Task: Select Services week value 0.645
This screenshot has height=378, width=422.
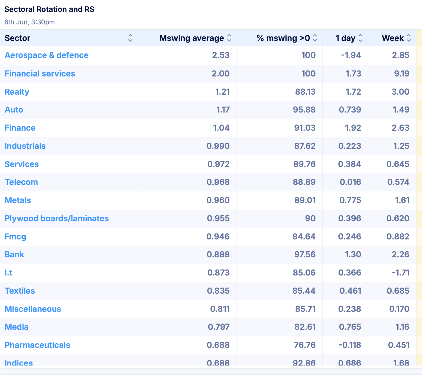Action: point(398,164)
